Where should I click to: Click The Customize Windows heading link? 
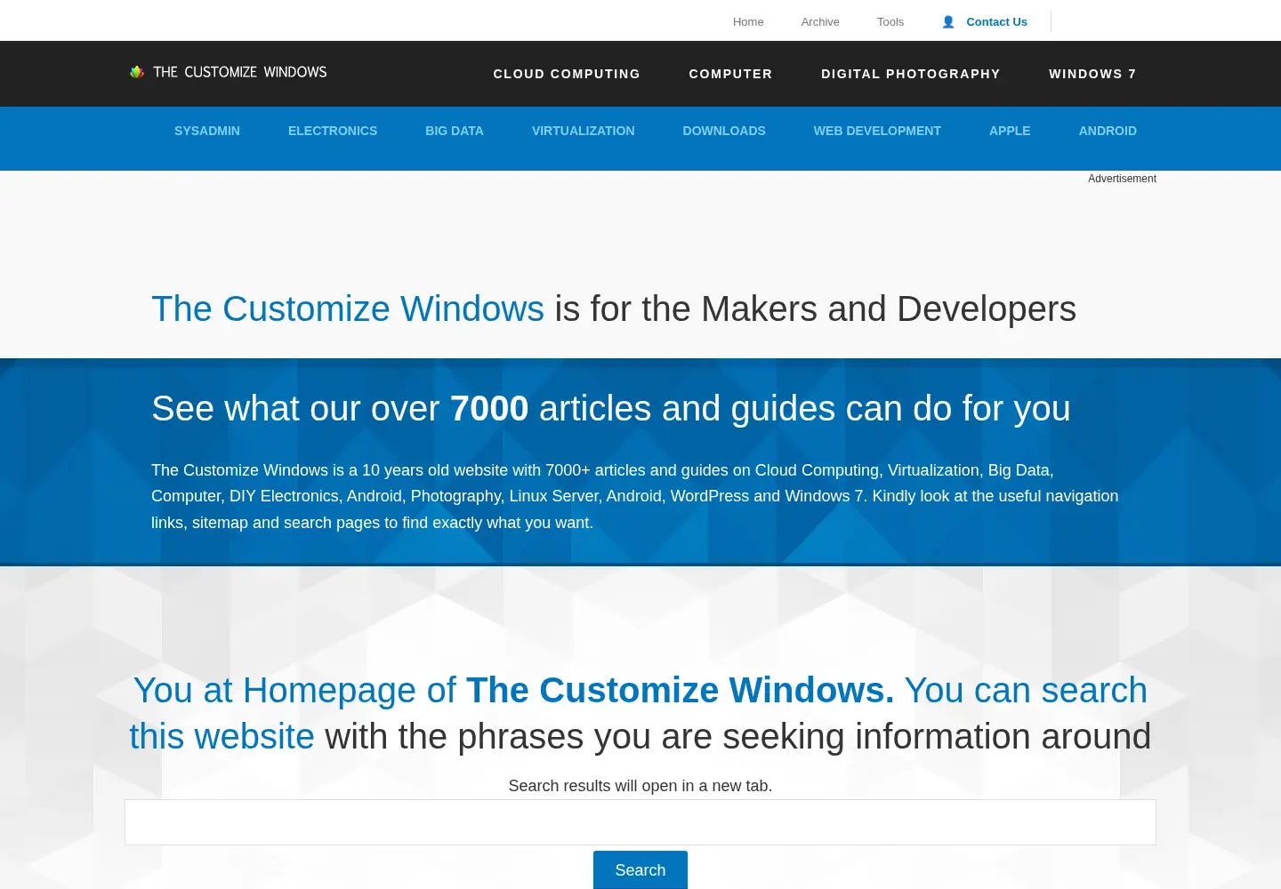pyautogui.click(x=348, y=309)
